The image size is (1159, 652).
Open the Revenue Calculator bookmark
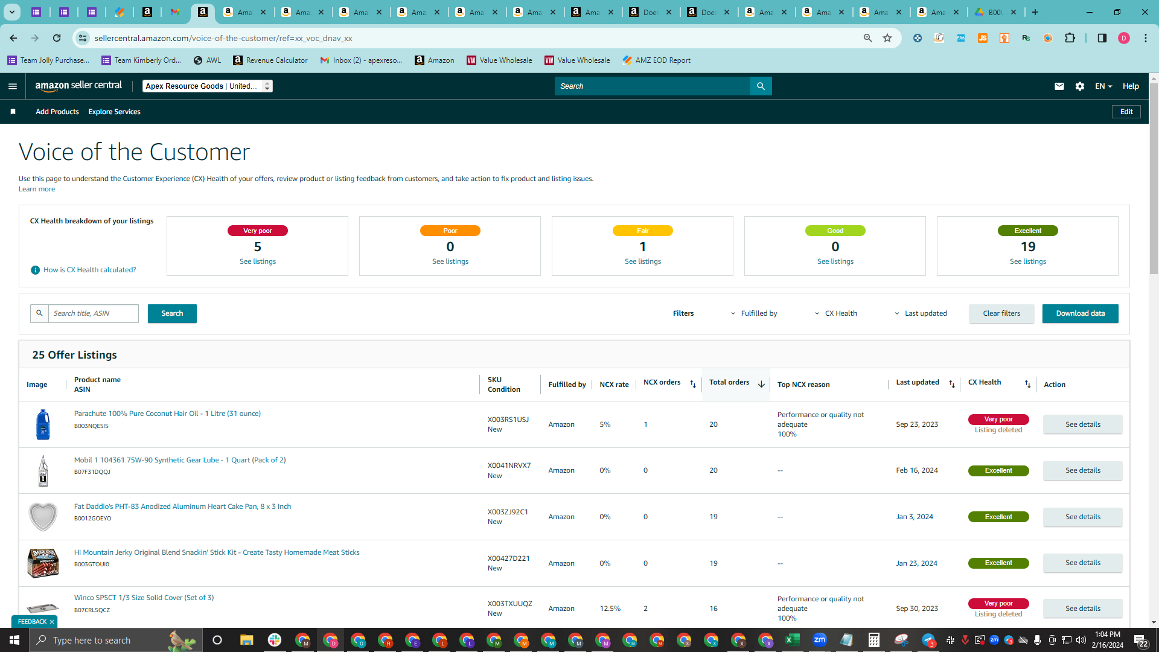(x=270, y=60)
